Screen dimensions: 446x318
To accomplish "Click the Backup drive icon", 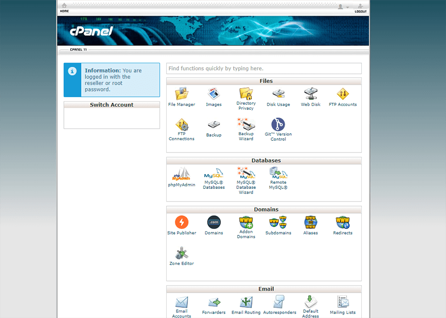I will point(213,125).
